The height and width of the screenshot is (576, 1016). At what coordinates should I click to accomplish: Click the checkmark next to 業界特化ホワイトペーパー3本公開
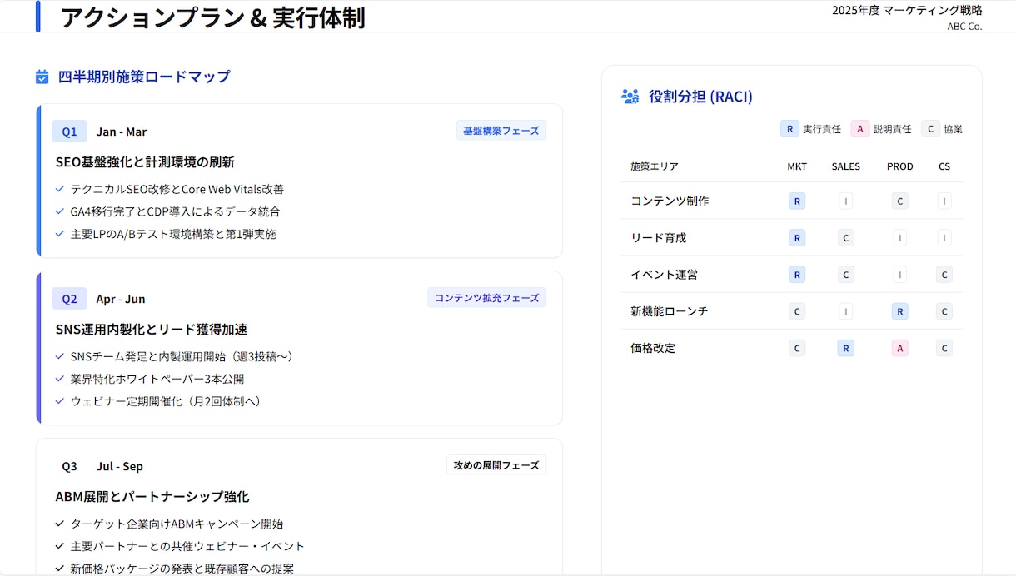pos(60,379)
